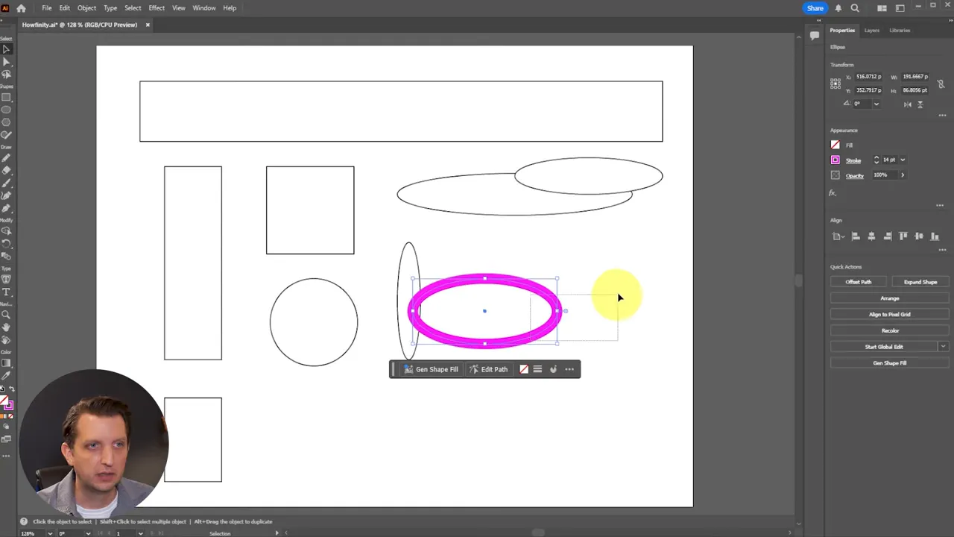The width and height of the screenshot is (954, 537).
Task: Choose the Rotate tool under Modify
Action: [7, 245]
